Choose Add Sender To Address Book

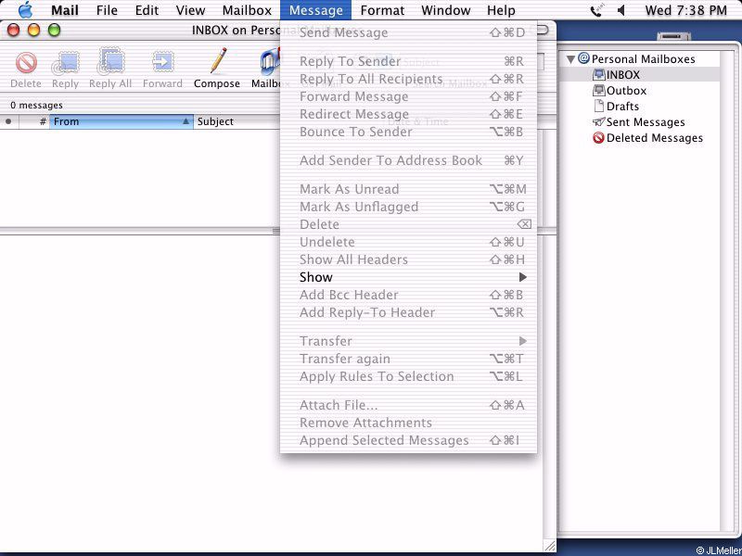pos(408,160)
